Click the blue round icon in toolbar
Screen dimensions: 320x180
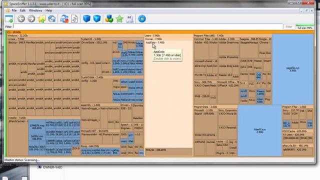tap(142, 19)
